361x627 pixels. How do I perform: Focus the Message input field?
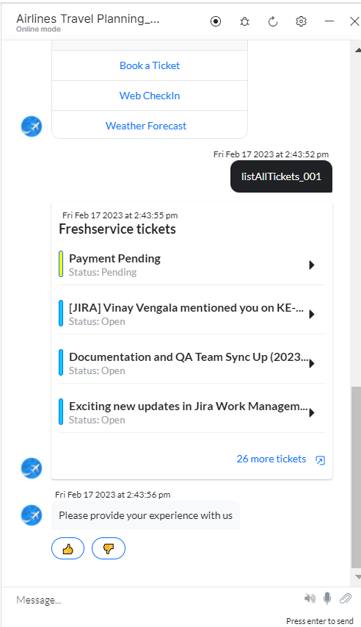click(x=156, y=600)
